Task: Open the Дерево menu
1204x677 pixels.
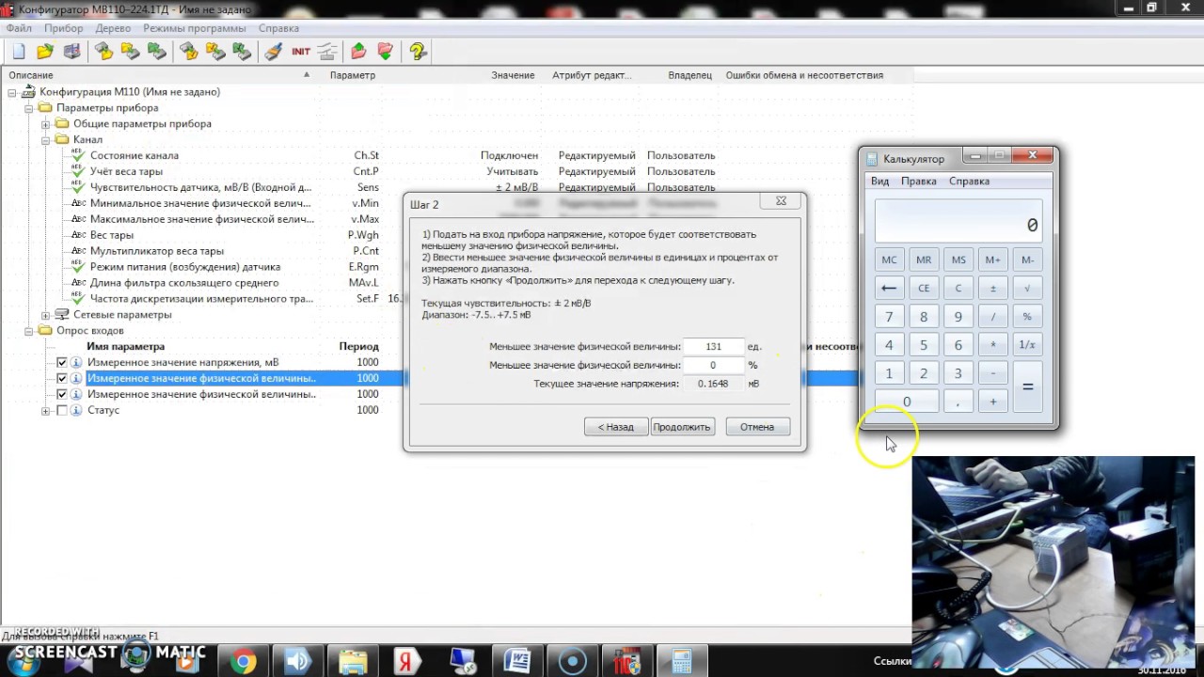Action: point(113,28)
